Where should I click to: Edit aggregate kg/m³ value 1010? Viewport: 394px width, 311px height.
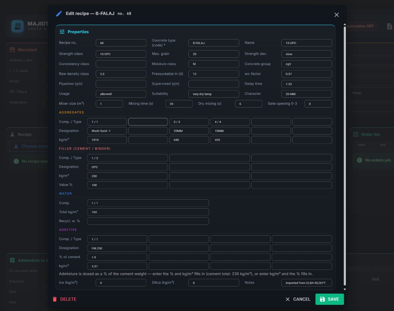107,140
